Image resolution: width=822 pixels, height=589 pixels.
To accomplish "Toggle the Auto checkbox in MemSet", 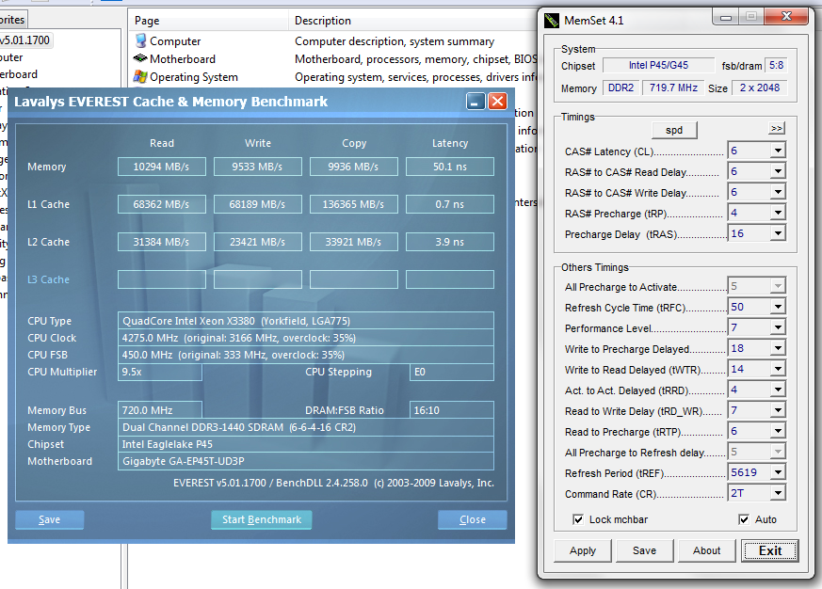I will click(x=744, y=519).
